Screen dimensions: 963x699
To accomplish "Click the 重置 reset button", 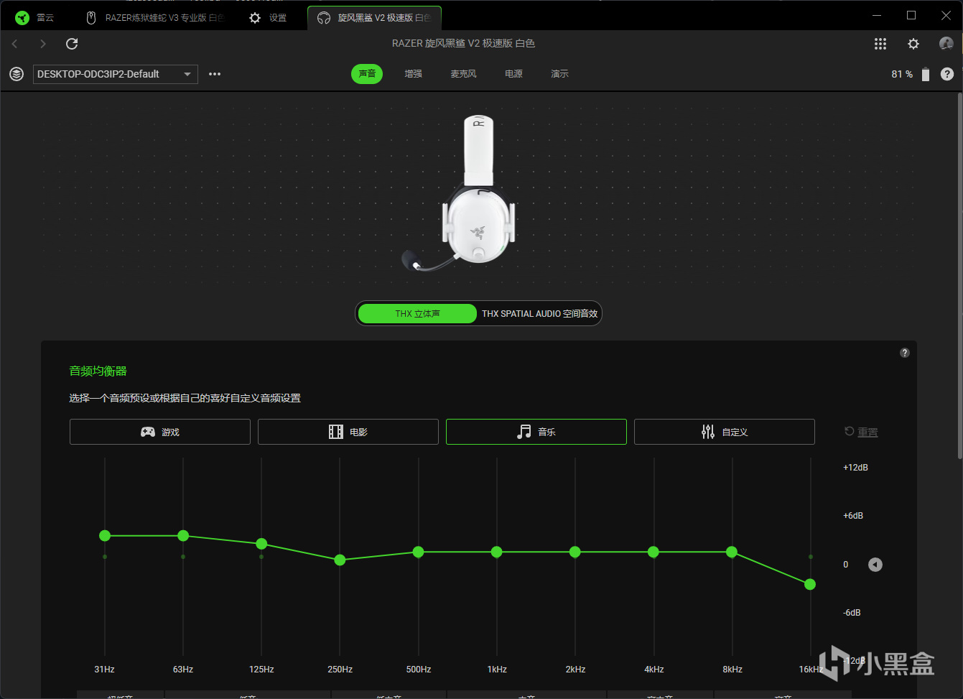I will (861, 432).
